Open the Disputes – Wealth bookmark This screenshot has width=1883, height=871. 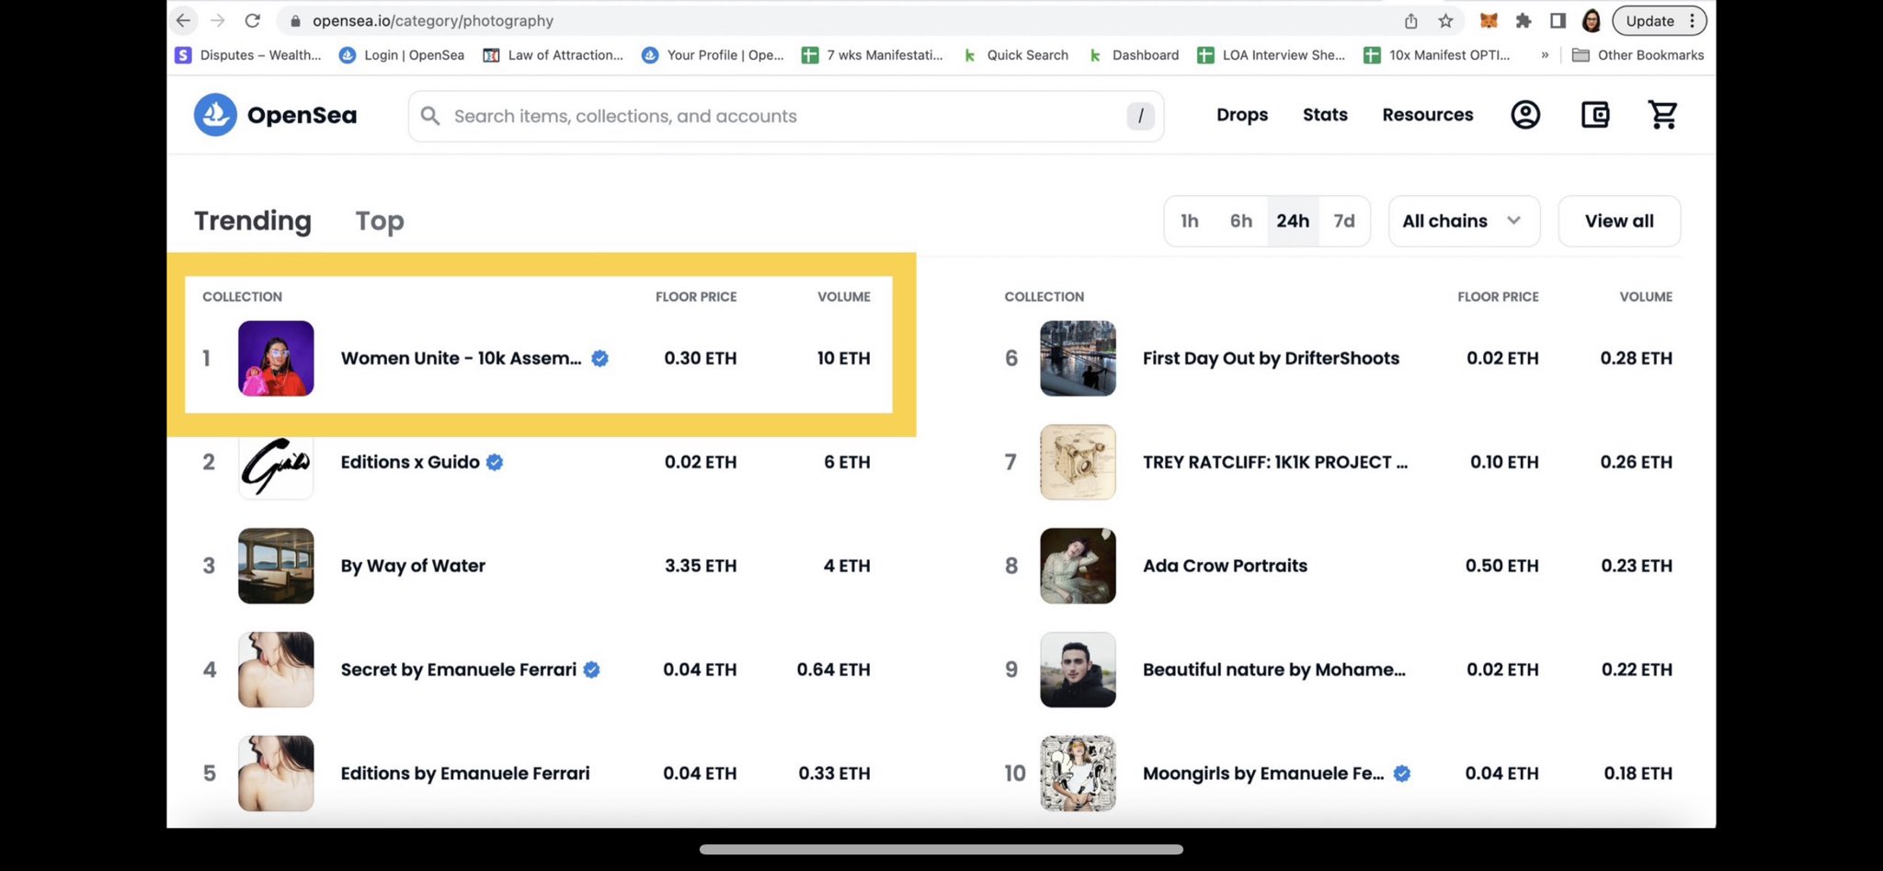[248, 55]
